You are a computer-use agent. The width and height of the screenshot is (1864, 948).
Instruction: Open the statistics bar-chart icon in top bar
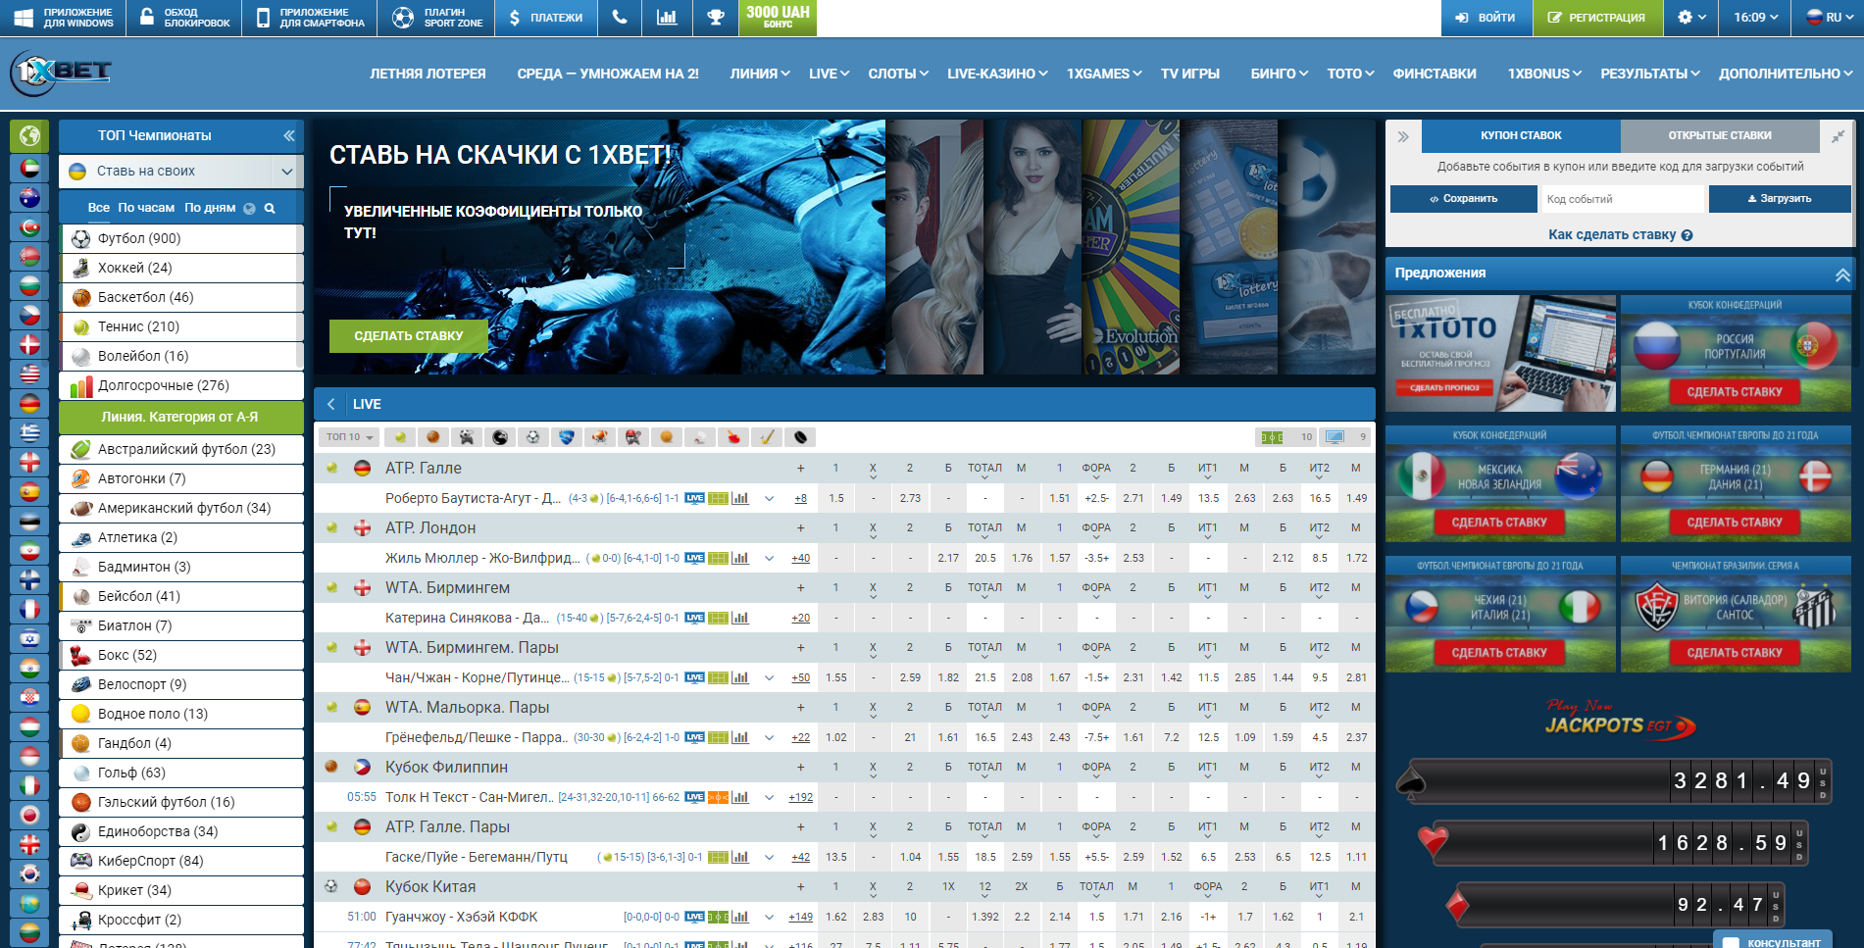[667, 18]
